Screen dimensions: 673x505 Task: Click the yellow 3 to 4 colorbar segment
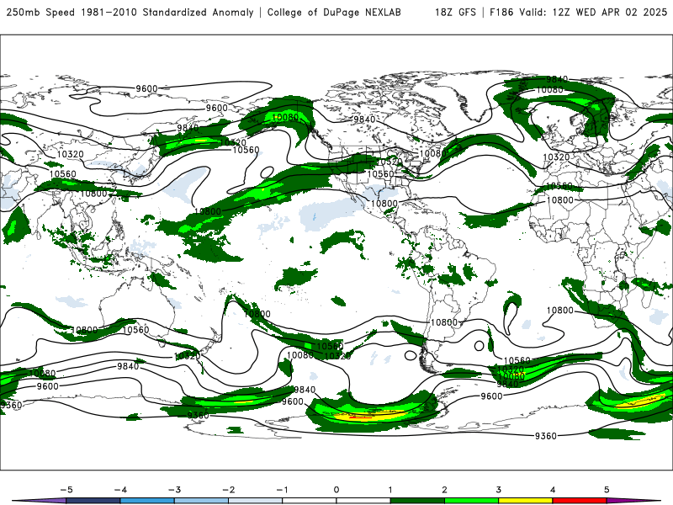(525, 501)
